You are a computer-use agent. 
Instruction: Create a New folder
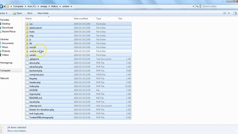click(x=43, y=13)
